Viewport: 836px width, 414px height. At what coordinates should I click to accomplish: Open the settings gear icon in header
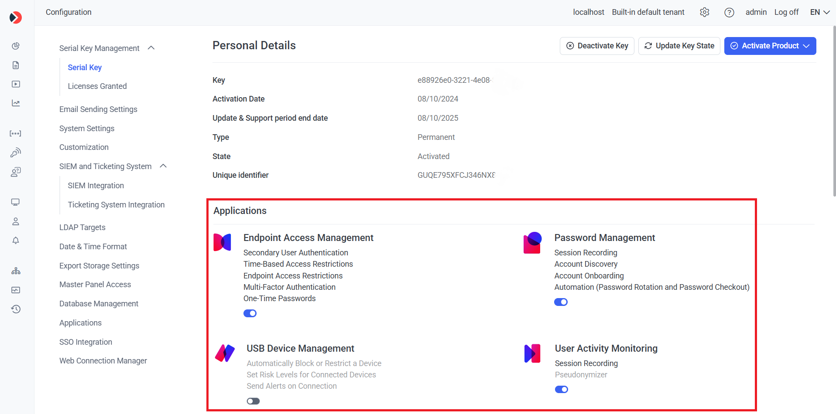[704, 12]
